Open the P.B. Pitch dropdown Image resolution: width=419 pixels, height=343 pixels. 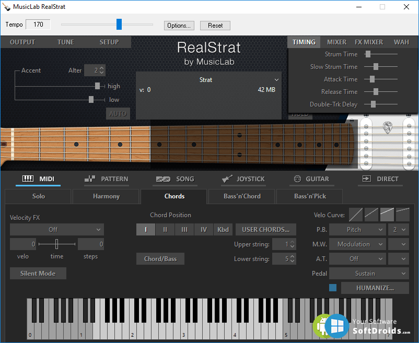pyautogui.click(x=357, y=230)
